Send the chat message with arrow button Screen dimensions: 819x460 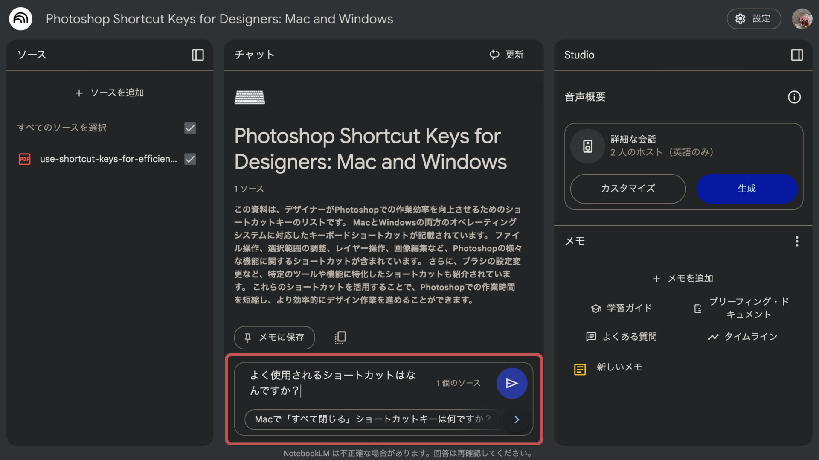[511, 383]
